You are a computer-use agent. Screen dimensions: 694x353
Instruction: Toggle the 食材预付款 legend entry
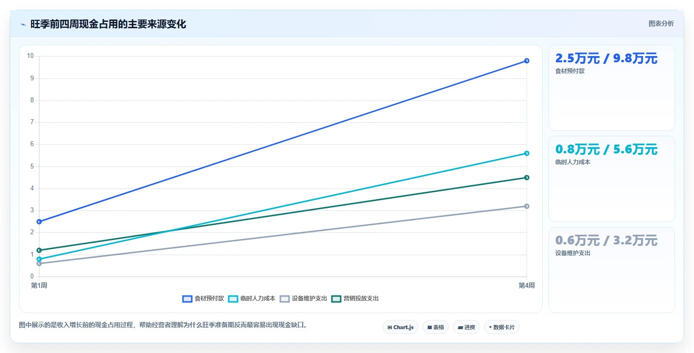click(203, 298)
